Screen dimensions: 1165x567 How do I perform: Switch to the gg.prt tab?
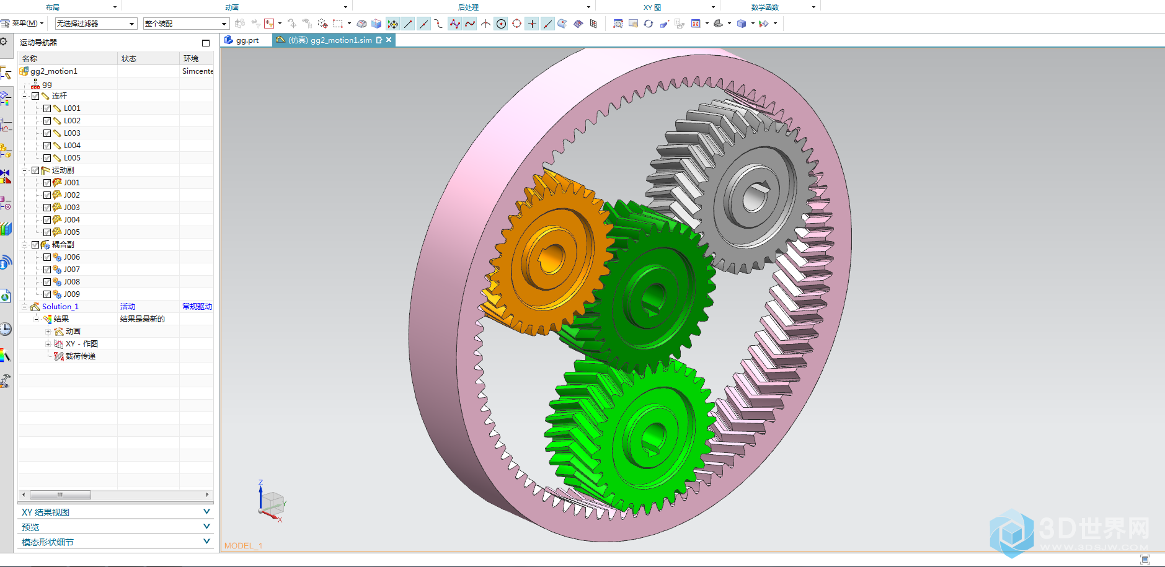pos(247,40)
